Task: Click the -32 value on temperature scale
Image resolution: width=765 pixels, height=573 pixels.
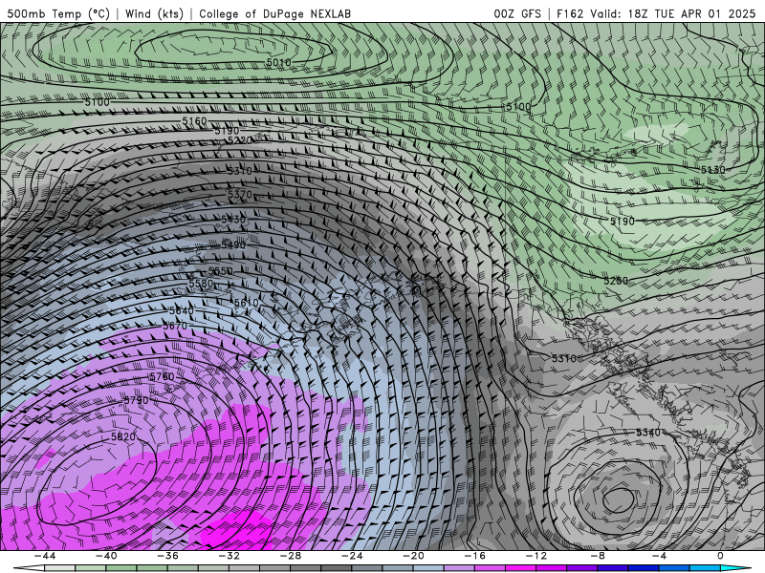Action: pos(229,556)
